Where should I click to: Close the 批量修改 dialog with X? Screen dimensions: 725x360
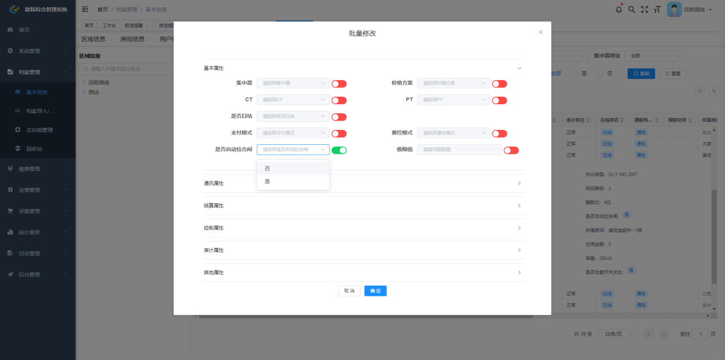[x=540, y=33]
